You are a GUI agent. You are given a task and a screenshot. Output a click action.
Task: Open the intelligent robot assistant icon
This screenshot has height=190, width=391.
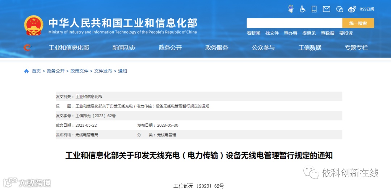291,9
